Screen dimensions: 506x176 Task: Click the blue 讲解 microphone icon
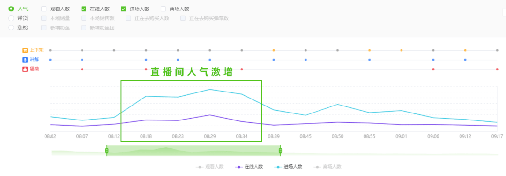point(25,60)
